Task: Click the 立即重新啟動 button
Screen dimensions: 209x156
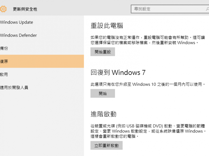Action: click(x=107, y=146)
